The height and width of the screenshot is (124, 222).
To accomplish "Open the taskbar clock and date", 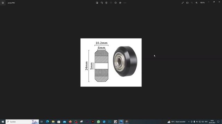I will [x=212, y=122].
